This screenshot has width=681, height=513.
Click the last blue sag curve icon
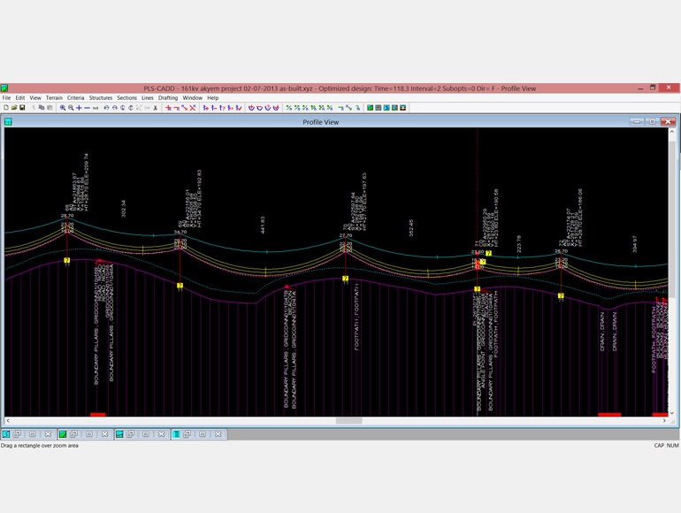[276, 108]
